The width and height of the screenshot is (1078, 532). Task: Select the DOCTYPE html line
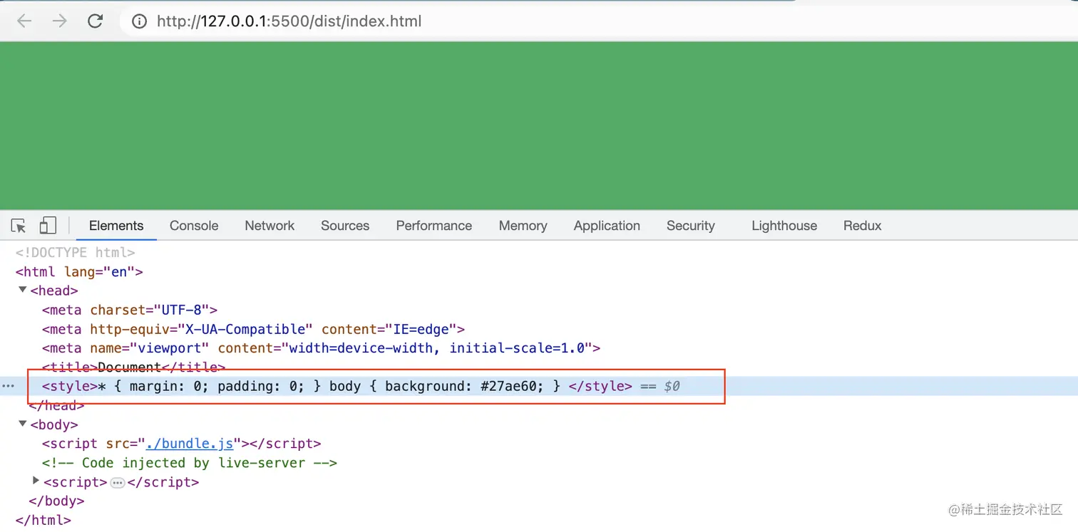coord(75,252)
